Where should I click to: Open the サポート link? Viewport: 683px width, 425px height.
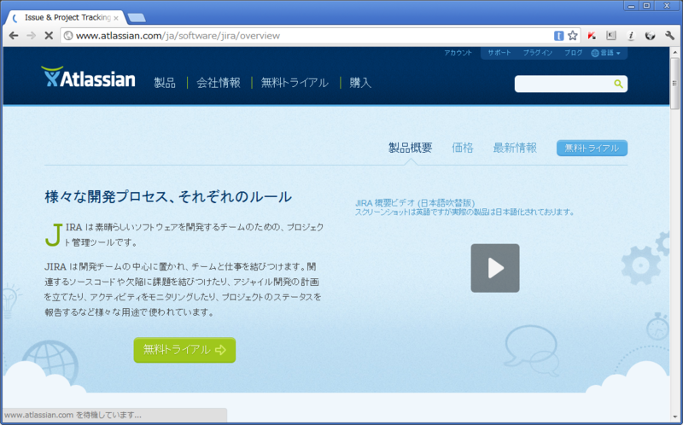click(x=499, y=53)
